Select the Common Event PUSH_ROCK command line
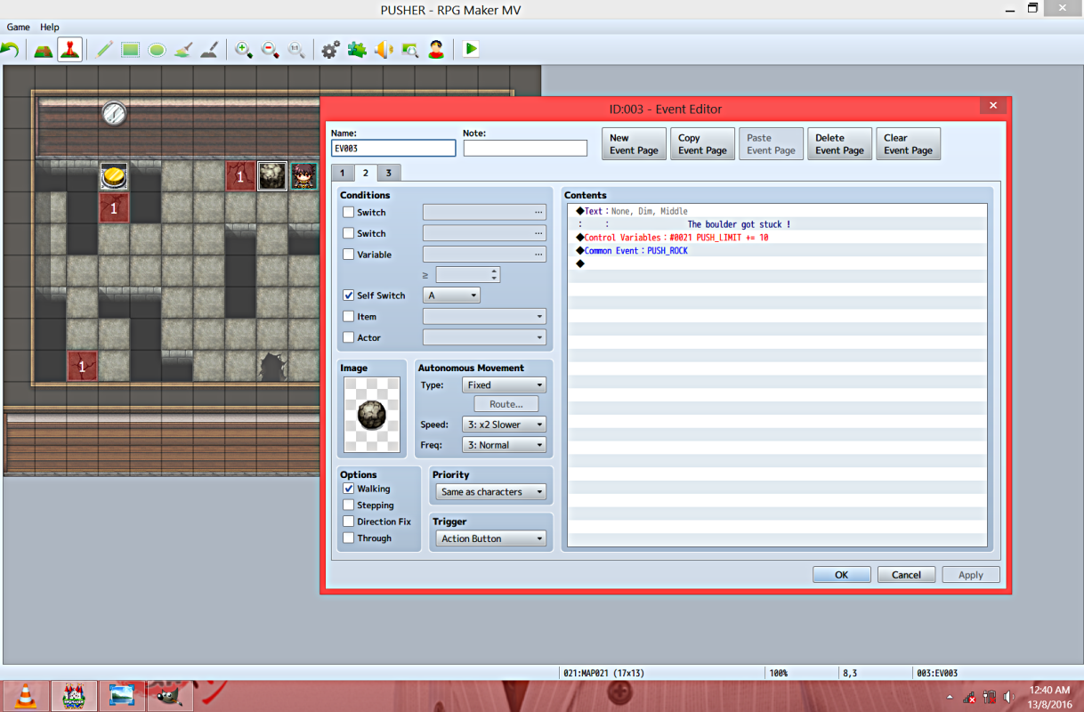Image resolution: width=1084 pixels, height=712 pixels. [777, 251]
